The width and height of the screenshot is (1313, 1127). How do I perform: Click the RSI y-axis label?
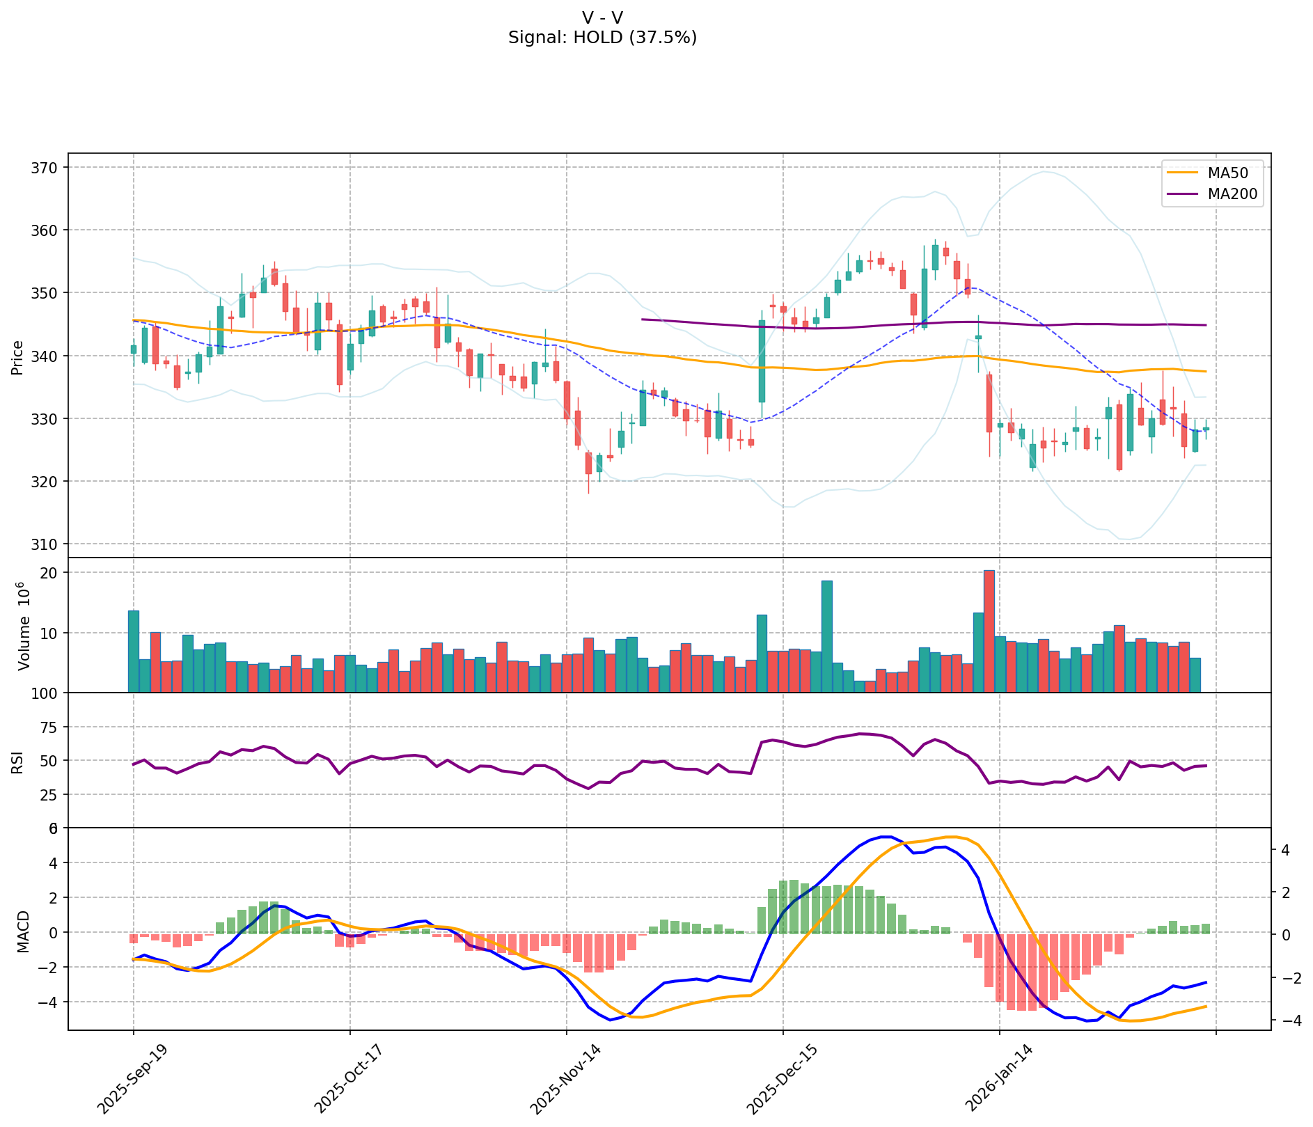point(18,761)
